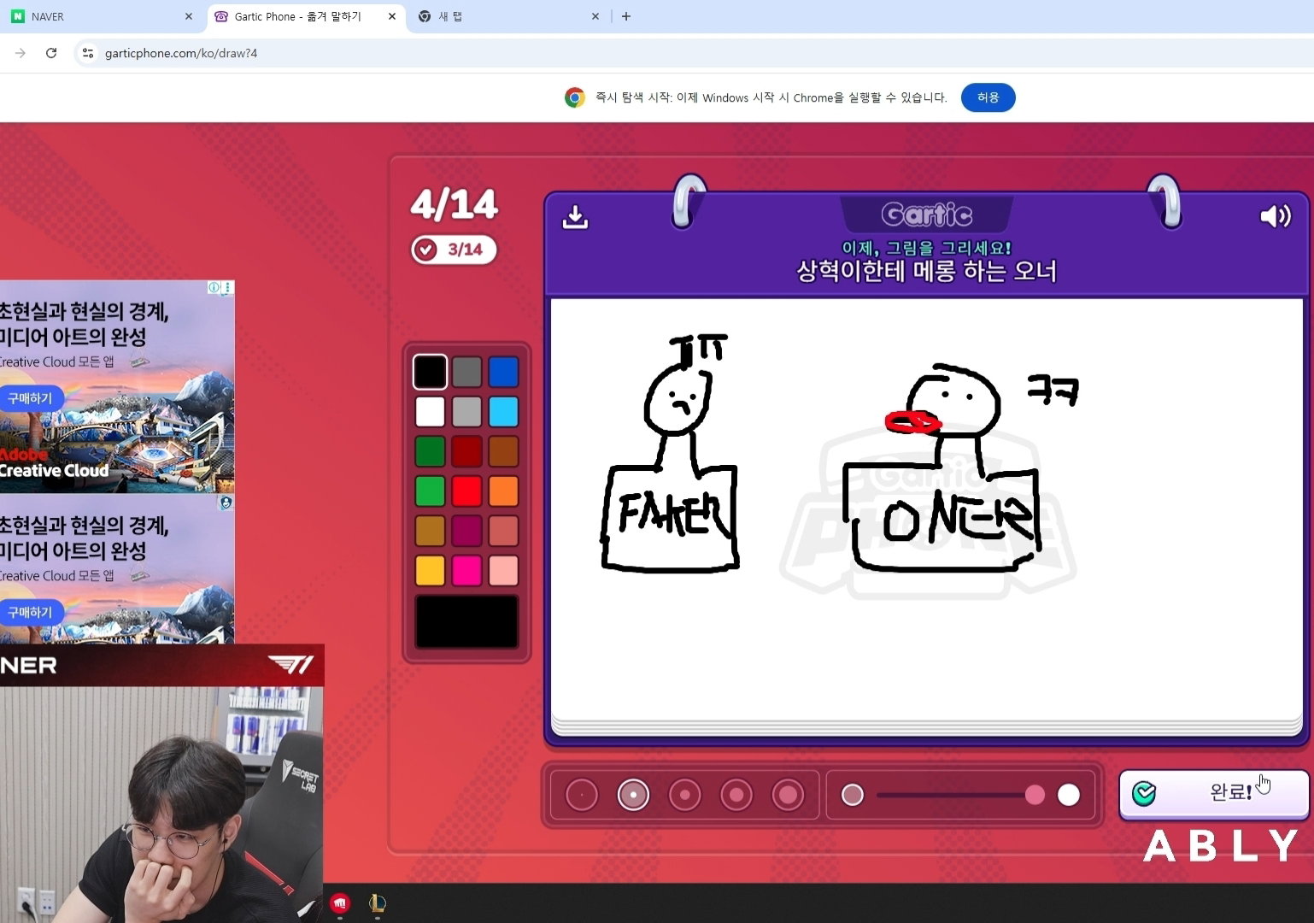Click the 완료! done button
The height and width of the screenshot is (923, 1314).
pos(1214,793)
